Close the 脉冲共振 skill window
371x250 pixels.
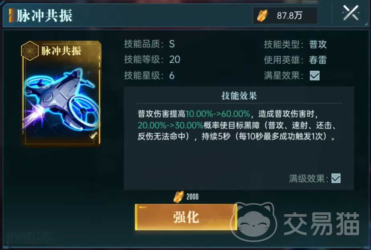351,13
